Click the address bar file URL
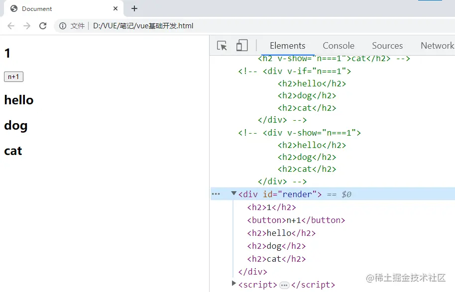The image size is (455, 292). pos(143,26)
